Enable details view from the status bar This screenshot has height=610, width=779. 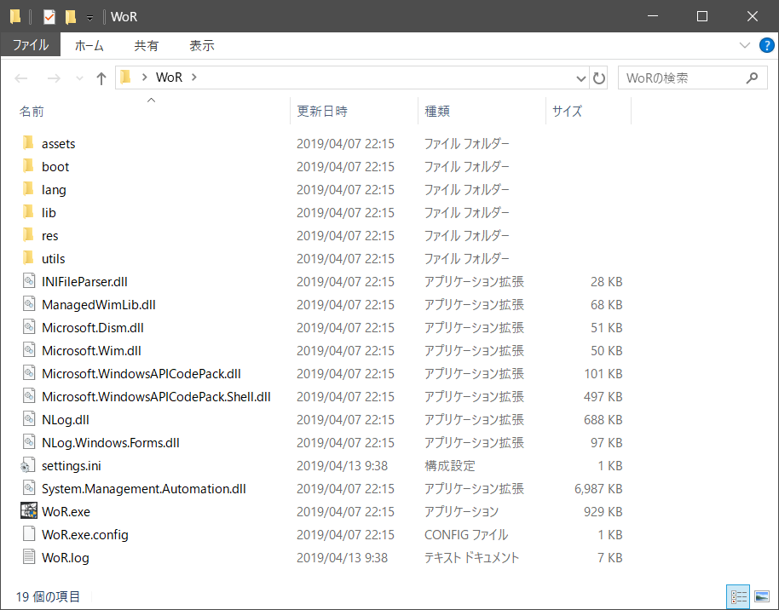click(739, 596)
